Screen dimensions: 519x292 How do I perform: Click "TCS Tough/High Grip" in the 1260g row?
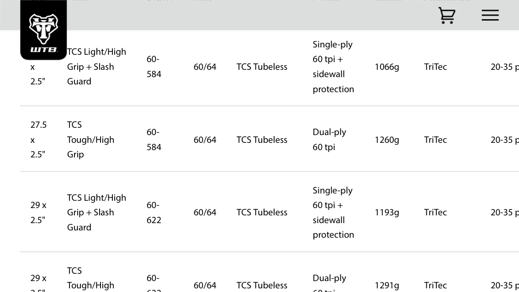[90, 139]
